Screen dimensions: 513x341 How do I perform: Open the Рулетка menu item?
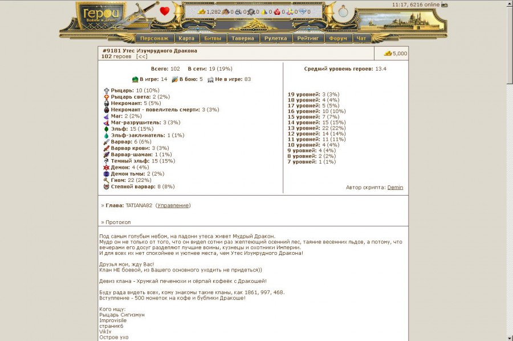click(276, 39)
